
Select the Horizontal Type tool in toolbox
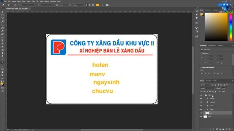(x=3, y=63)
